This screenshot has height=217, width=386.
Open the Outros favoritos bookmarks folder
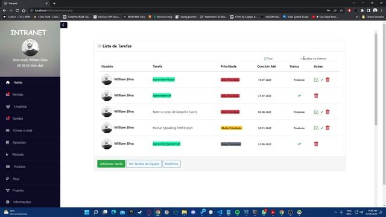click(x=373, y=17)
